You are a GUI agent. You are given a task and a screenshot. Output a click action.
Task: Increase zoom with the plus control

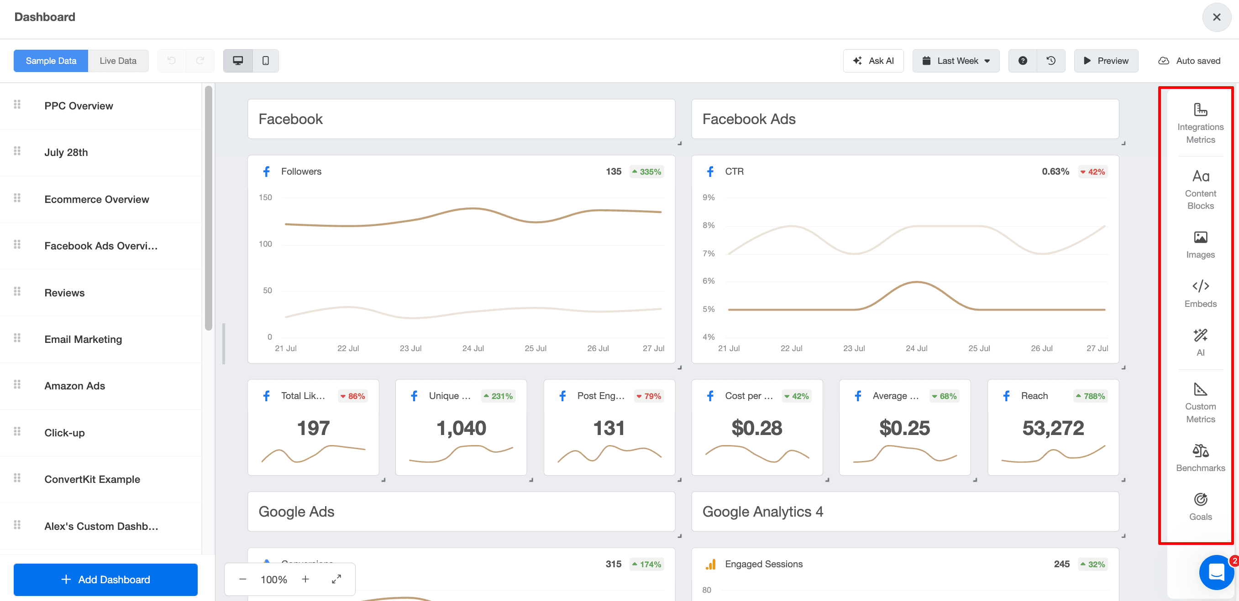tap(305, 580)
